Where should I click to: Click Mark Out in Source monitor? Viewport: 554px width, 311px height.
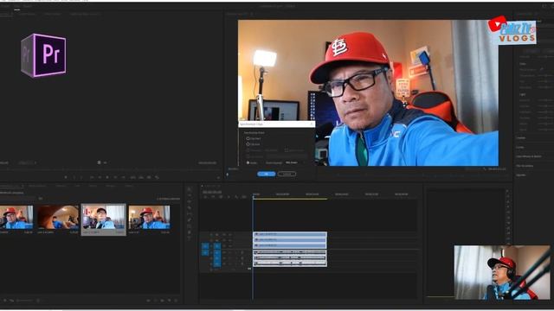[81, 177]
